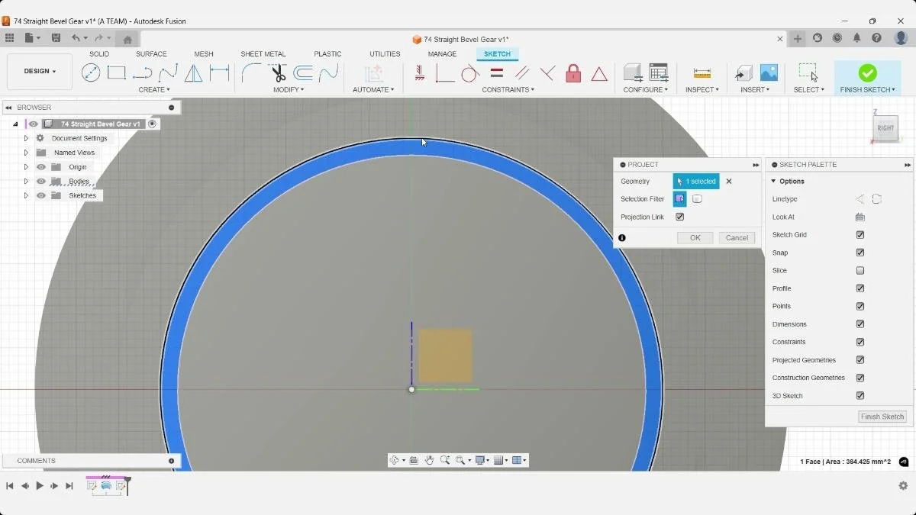The width and height of the screenshot is (916, 515).
Task: Expand the Origin tree node
Action: 26,167
